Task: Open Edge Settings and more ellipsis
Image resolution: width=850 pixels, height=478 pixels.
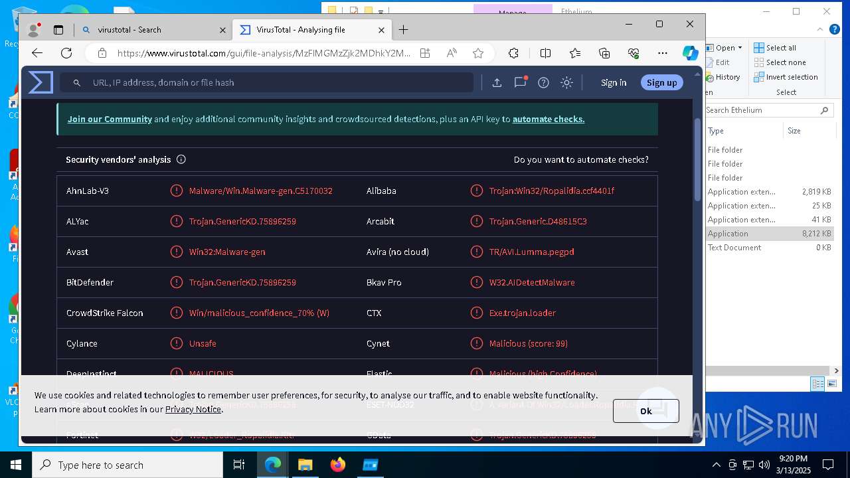Action: pyautogui.click(x=663, y=53)
